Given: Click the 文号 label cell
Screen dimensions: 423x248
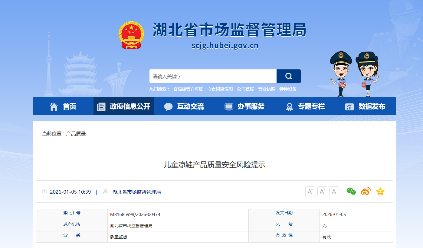Looking at the screenshot, I should [x=284, y=226].
